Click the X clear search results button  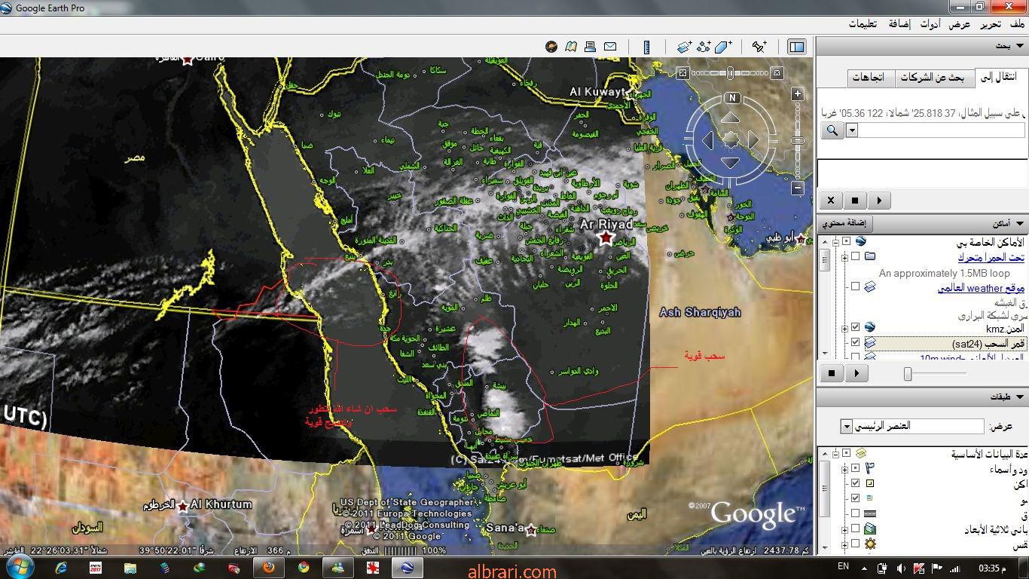click(831, 201)
